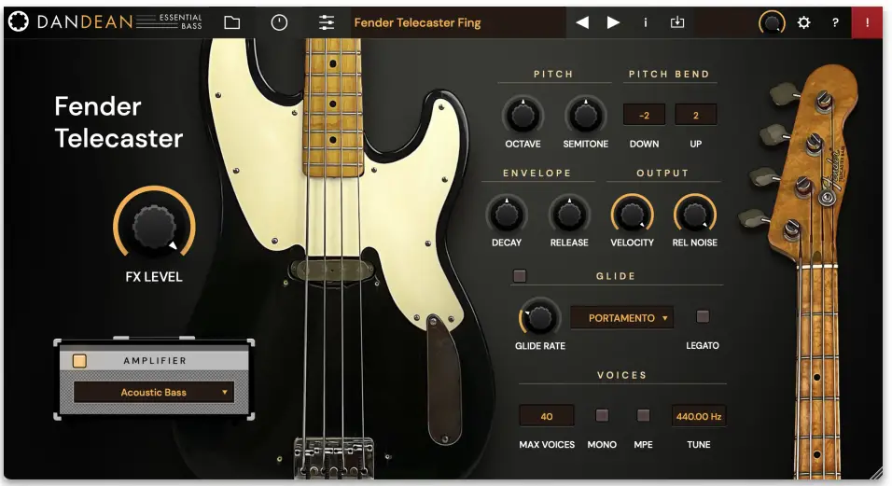Open the preset browser folder icon
This screenshot has height=486, width=892.
231,22
